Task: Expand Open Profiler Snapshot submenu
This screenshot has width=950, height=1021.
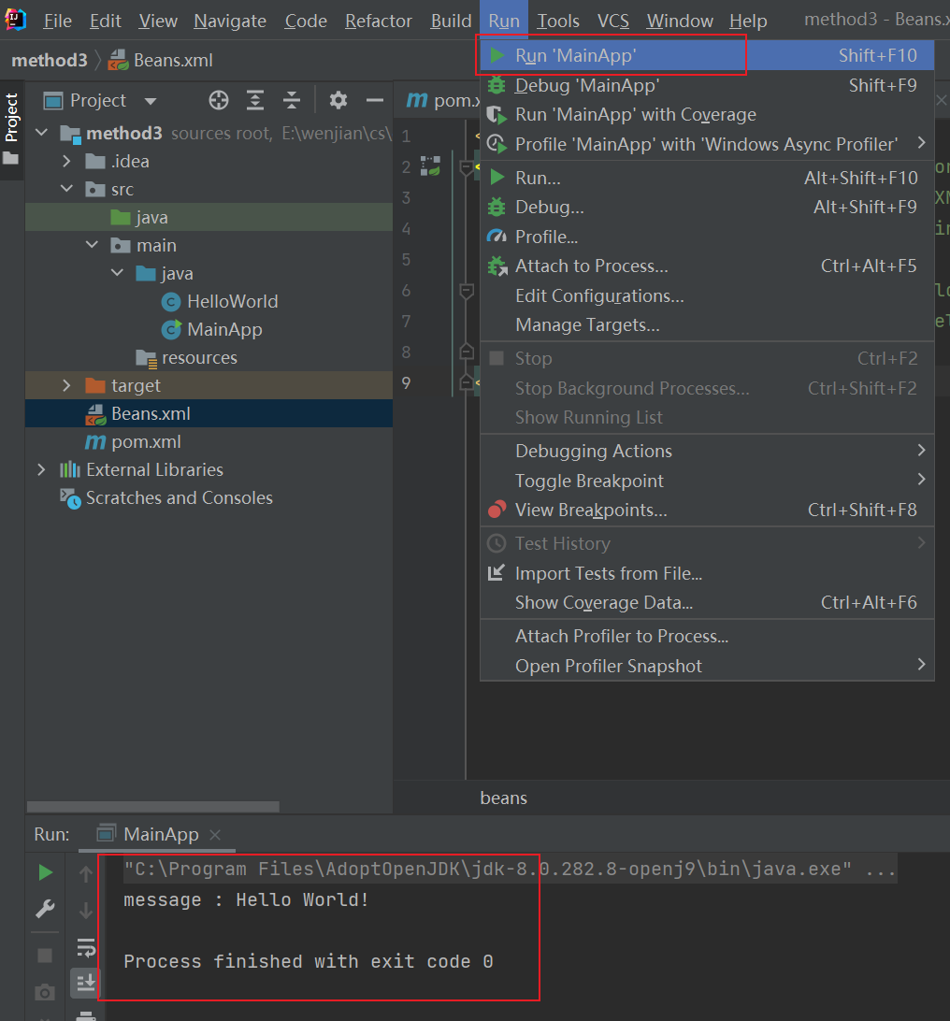Action: pyautogui.click(x=707, y=666)
